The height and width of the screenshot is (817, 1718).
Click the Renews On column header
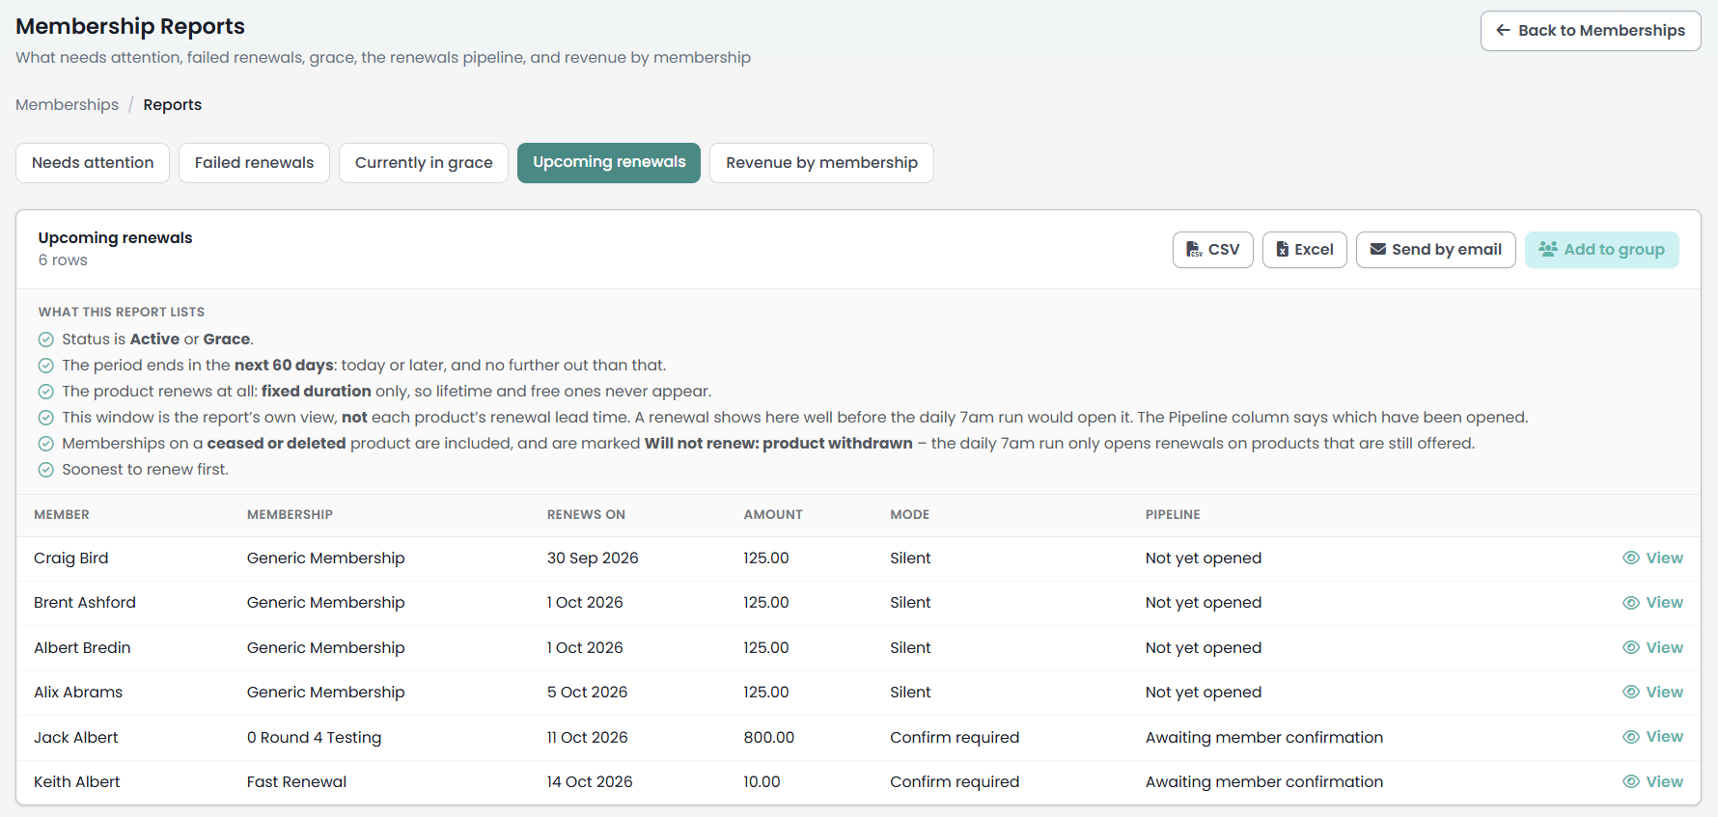[586, 515]
